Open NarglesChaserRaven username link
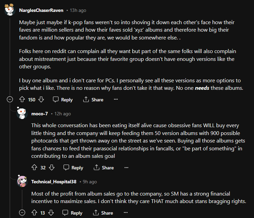254x218 pixels. [x=41, y=10]
